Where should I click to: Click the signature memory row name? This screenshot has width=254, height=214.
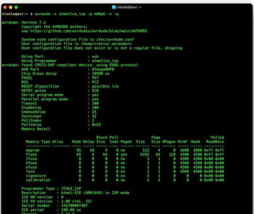point(36,176)
